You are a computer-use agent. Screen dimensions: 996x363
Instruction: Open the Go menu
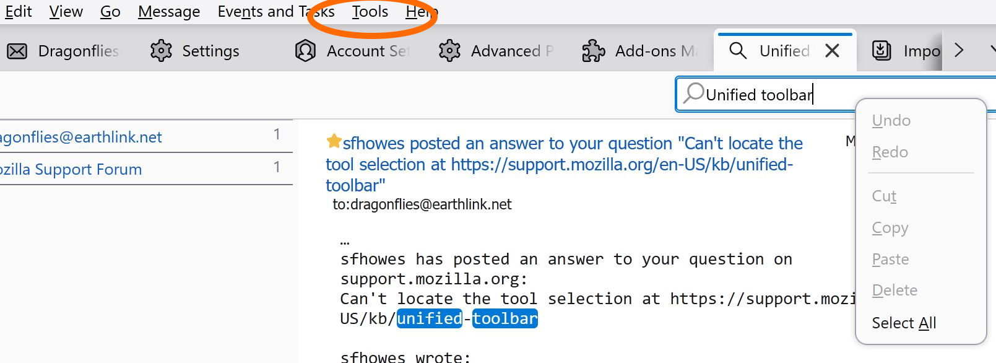point(110,12)
